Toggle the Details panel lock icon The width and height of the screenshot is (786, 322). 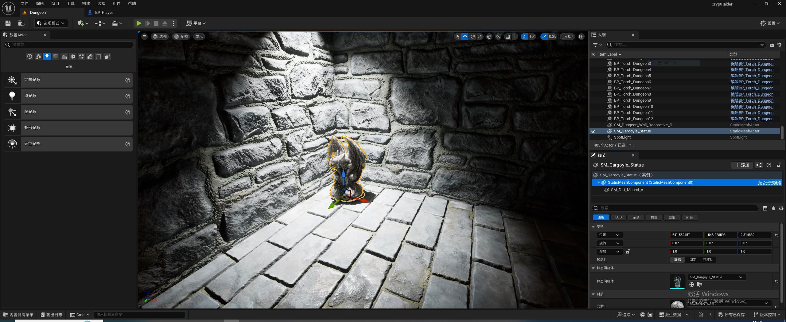(779, 165)
